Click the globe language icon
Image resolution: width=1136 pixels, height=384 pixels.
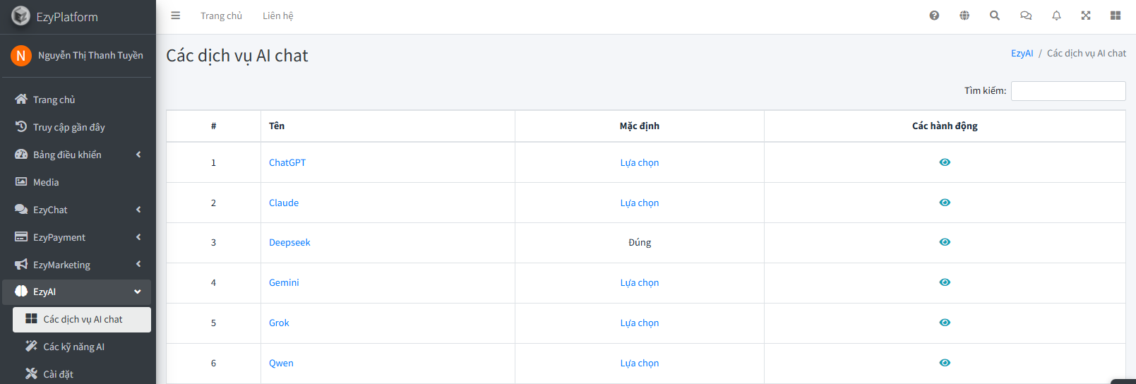964,16
